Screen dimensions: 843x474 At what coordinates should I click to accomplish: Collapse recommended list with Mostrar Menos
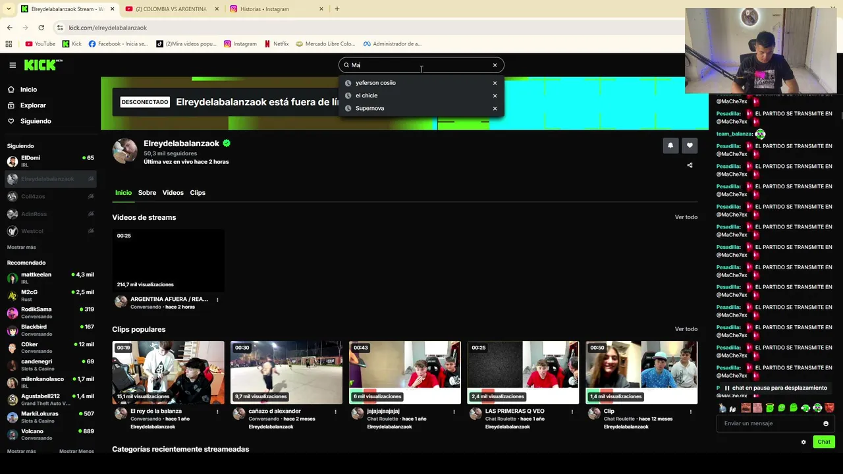coord(76,452)
